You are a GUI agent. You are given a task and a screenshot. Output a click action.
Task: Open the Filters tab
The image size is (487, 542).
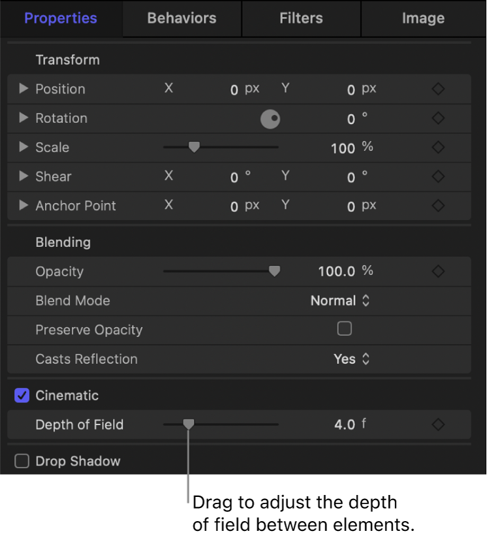[301, 18]
